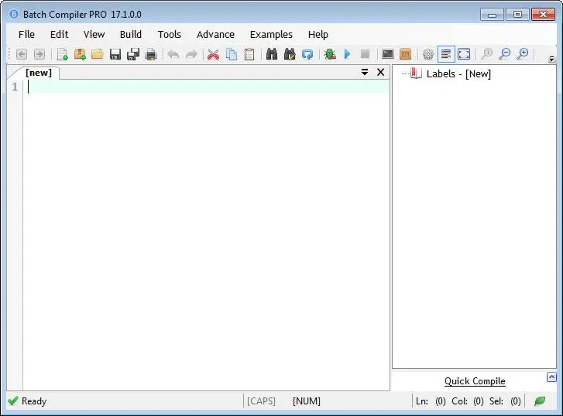The image size is (563, 416).
Task: Select the Labels - [New] tree node
Action: 458,74
